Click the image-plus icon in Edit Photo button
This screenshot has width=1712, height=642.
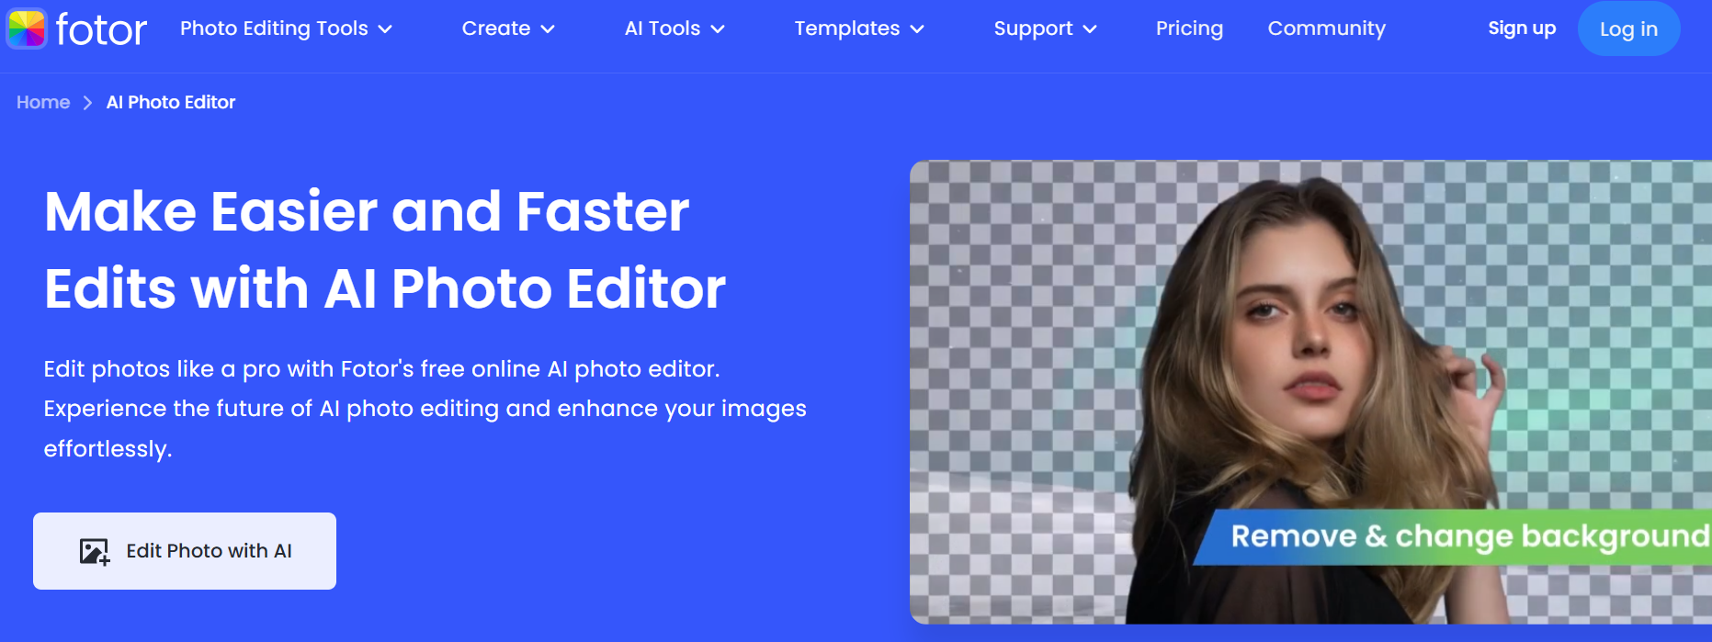94,551
